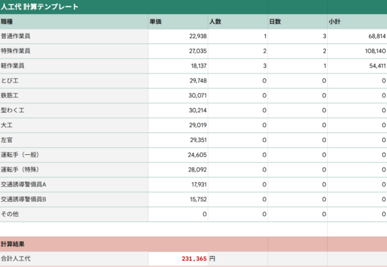Click the 人工代 計算テンプレート title cell
Screen dimensions: 387x267
pos(40,7)
